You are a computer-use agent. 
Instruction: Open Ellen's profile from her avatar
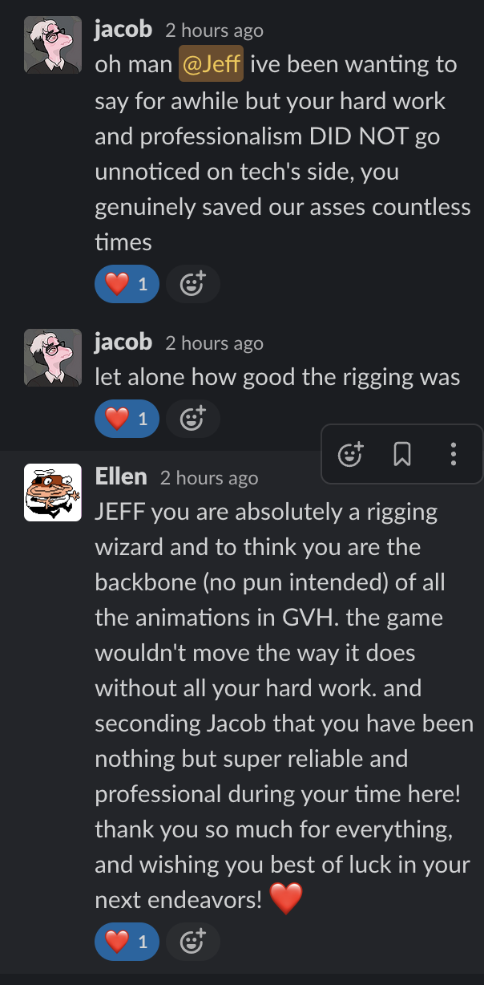(53, 492)
